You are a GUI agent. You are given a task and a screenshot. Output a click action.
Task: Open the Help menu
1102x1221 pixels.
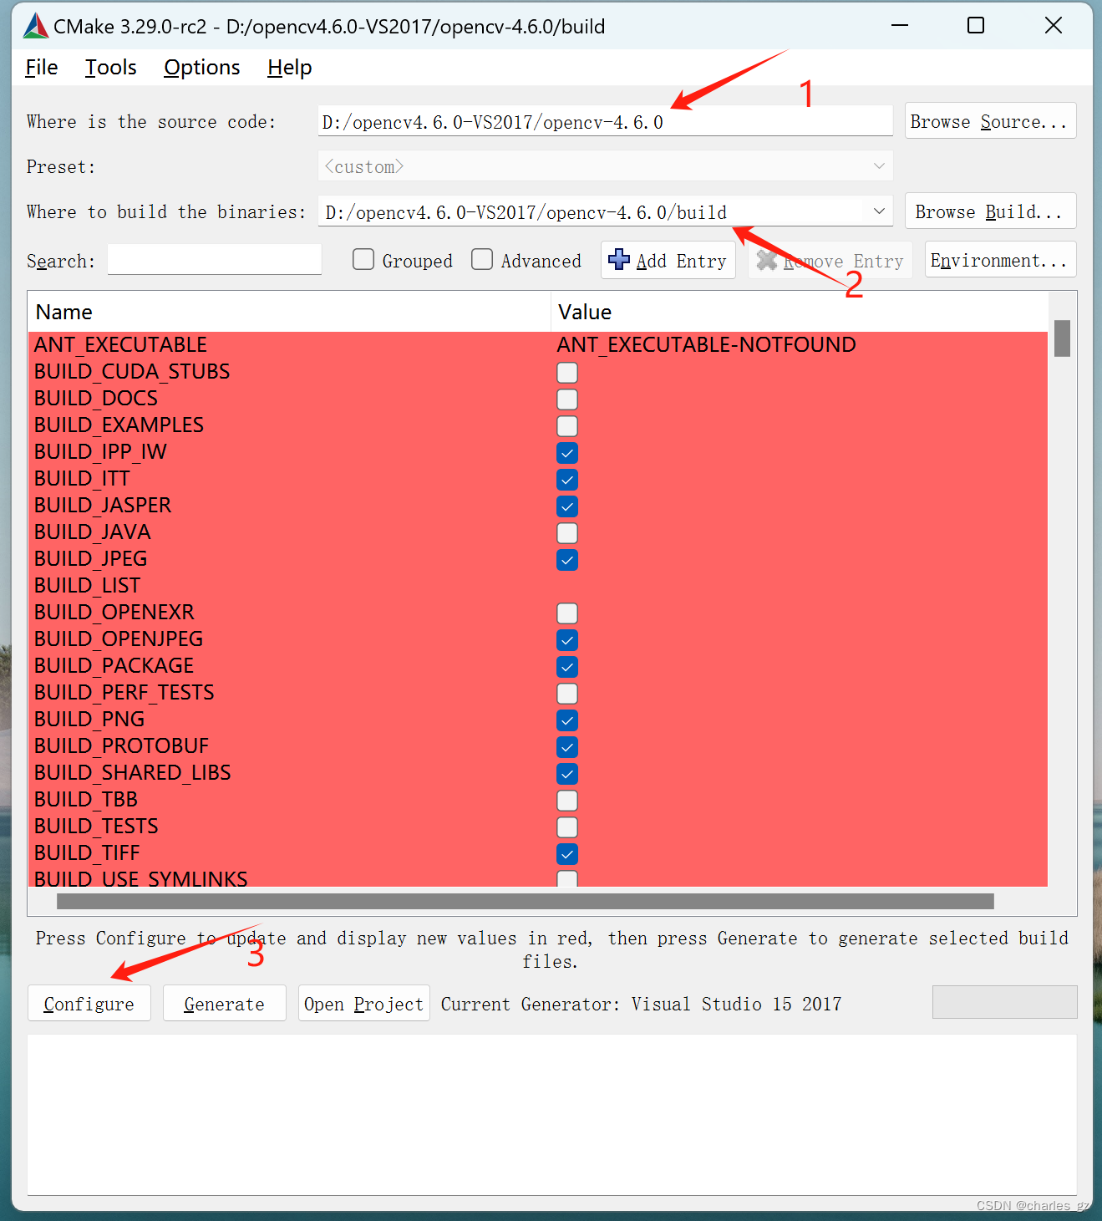[x=290, y=68]
